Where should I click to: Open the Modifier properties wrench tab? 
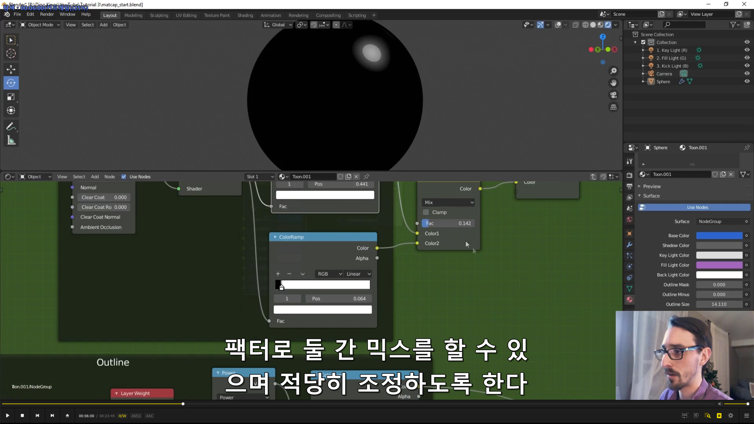[x=630, y=245]
